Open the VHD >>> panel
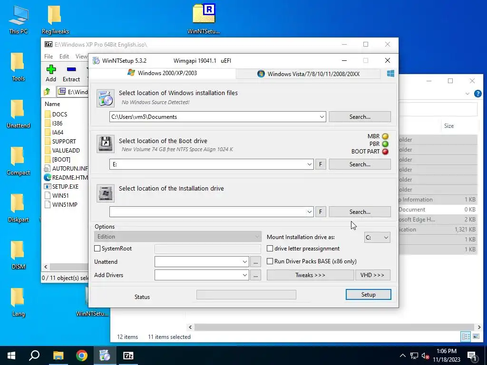Screen dimensions: 487x365 click(372, 275)
